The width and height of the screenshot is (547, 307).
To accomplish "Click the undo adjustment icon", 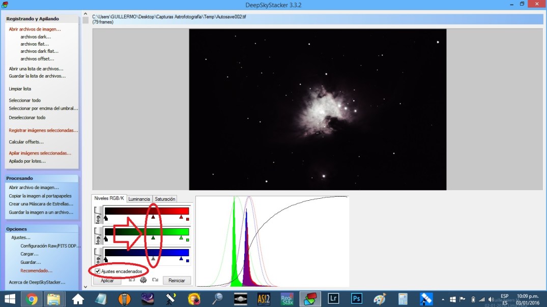I will 132,280.
